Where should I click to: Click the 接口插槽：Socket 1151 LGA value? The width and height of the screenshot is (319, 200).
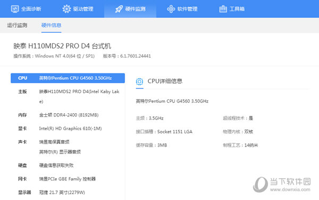[164, 132]
